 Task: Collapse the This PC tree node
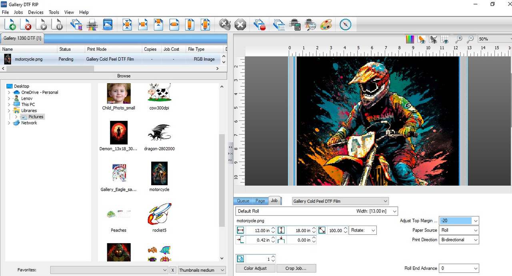click(9, 104)
